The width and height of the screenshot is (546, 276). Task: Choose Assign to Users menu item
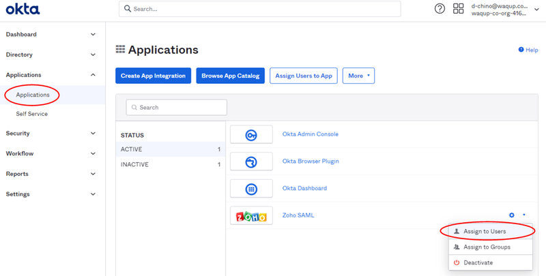[490, 231]
